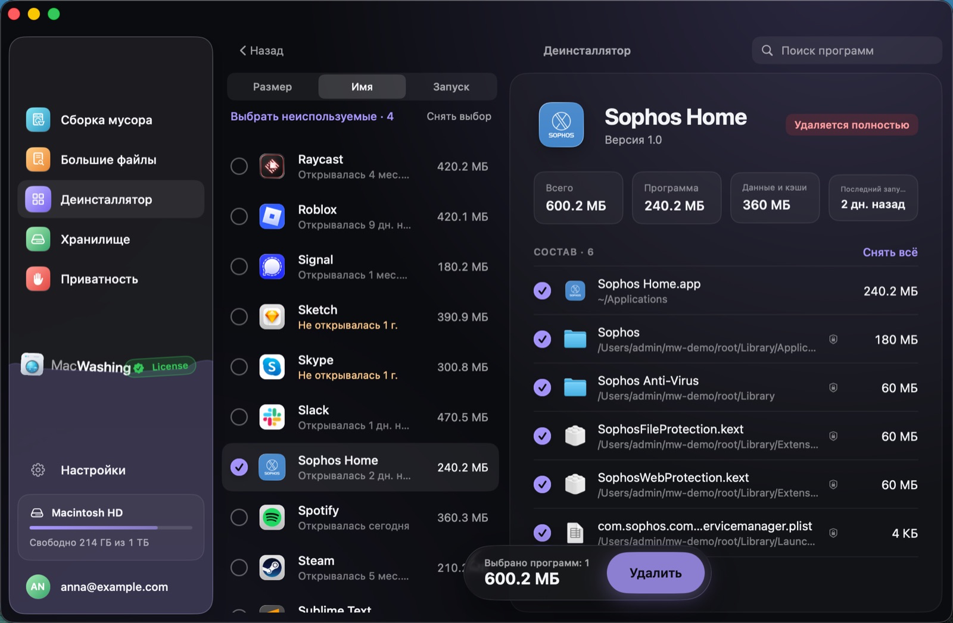Click the Skype app icon

coord(272,367)
